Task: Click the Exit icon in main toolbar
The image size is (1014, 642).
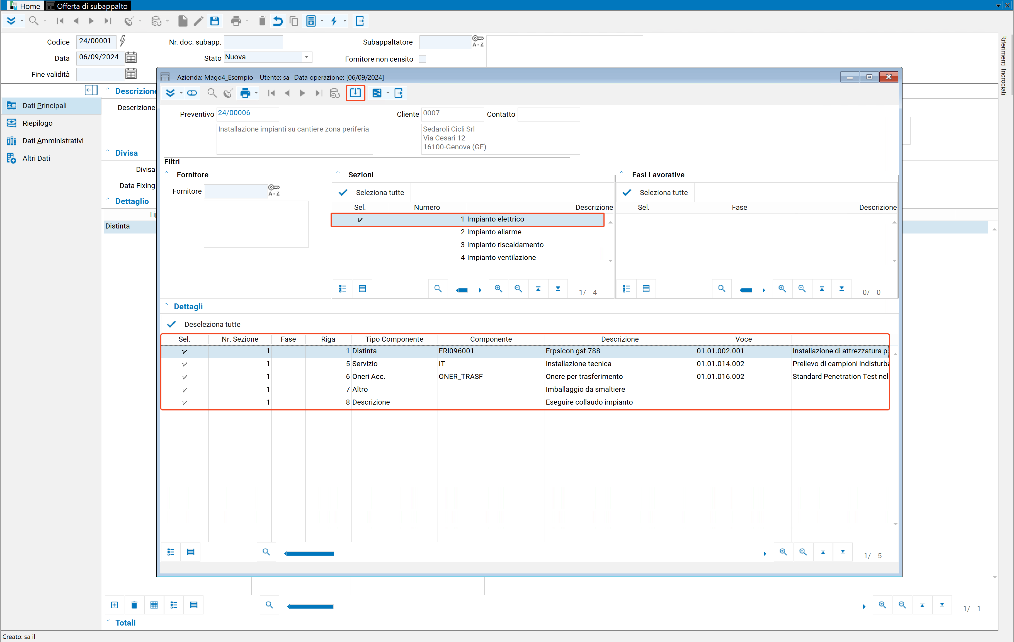Action: point(360,21)
